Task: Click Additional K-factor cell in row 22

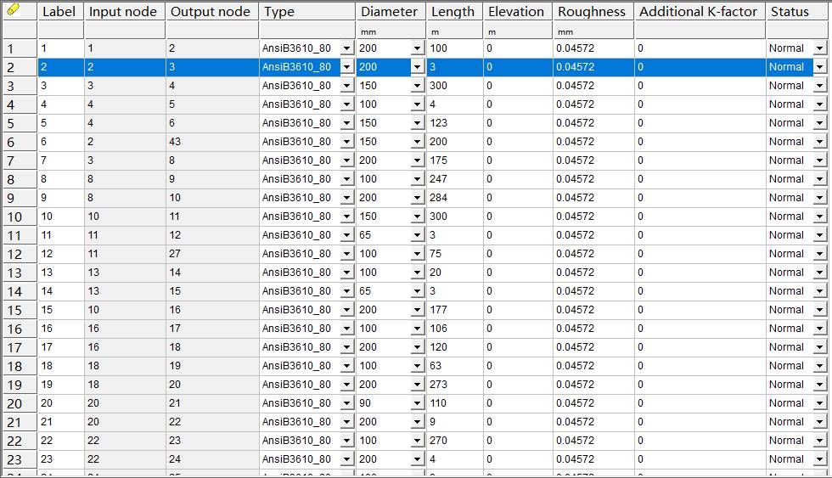Action: pyautogui.click(x=698, y=441)
